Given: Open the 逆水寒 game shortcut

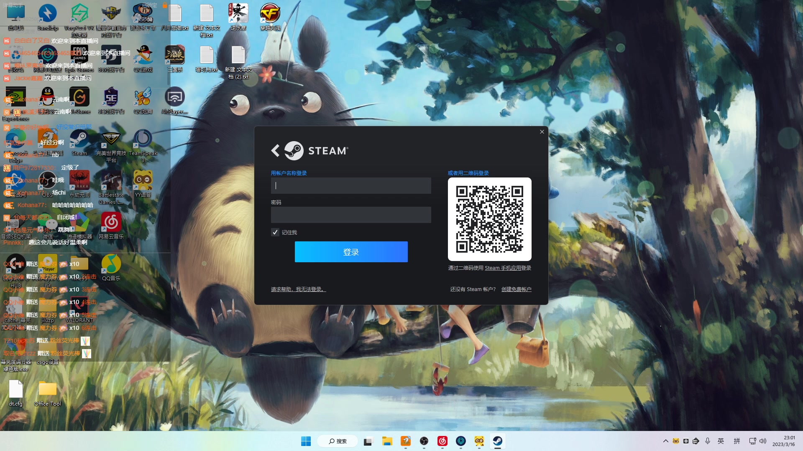Looking at the screenshot, I should pos(238,18).
